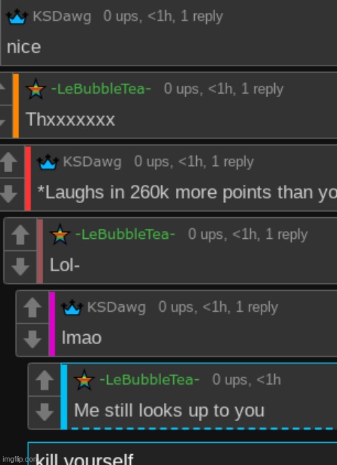Downvote KSDawg's "Laughs in 260k" comment

(8, 194)
